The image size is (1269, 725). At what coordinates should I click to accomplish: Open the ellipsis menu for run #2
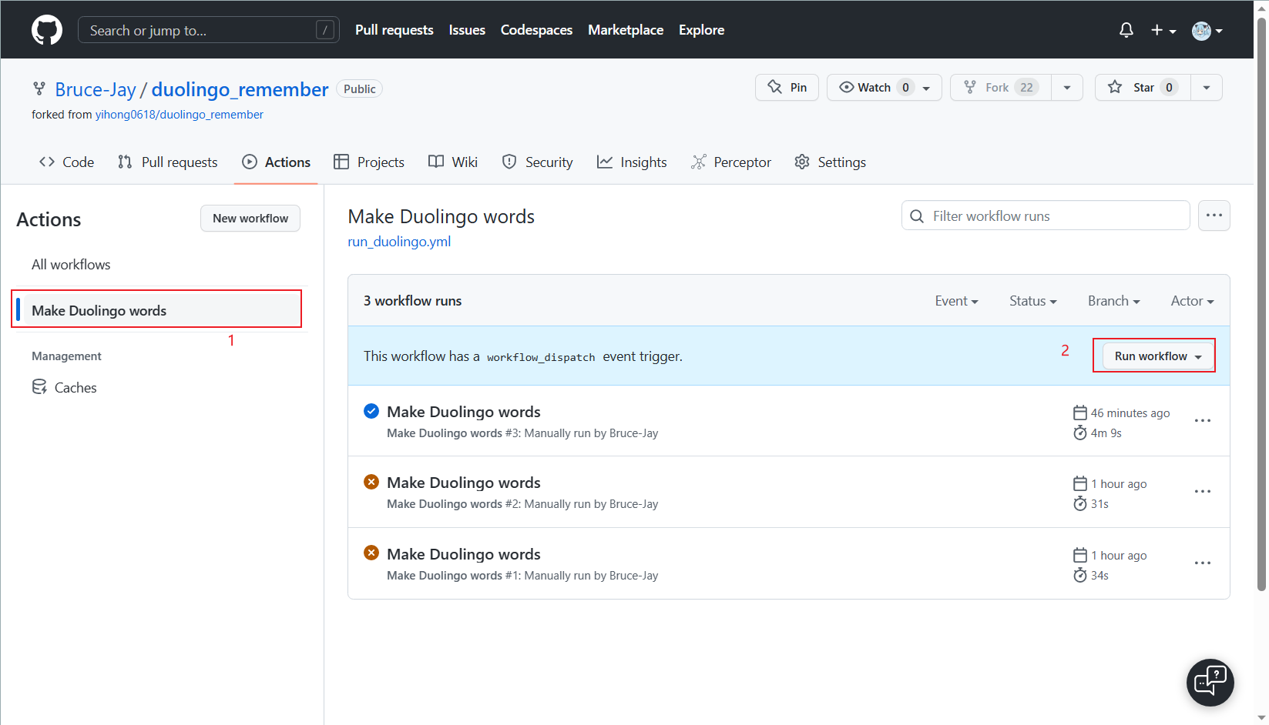coord(1203,492)
